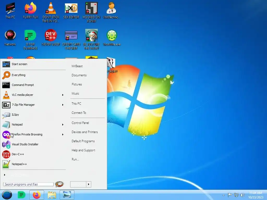This screenshot has height=200, width=267.
Task: Expand the Notepad jump list arrow
Action: click(x=63, y=125)
